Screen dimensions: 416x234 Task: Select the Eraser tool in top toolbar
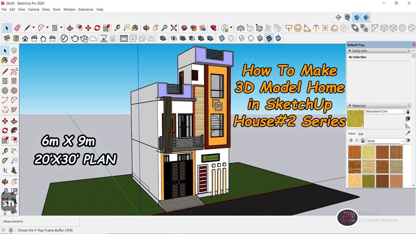point(17,28)
